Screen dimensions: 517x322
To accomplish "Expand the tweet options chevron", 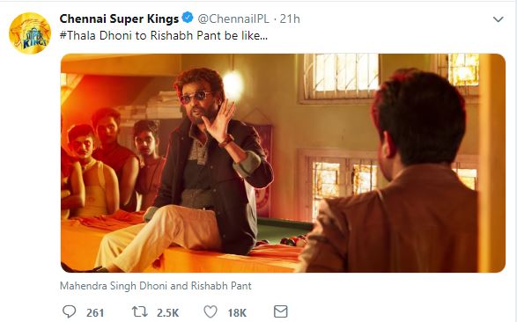I will pos(498,19).
